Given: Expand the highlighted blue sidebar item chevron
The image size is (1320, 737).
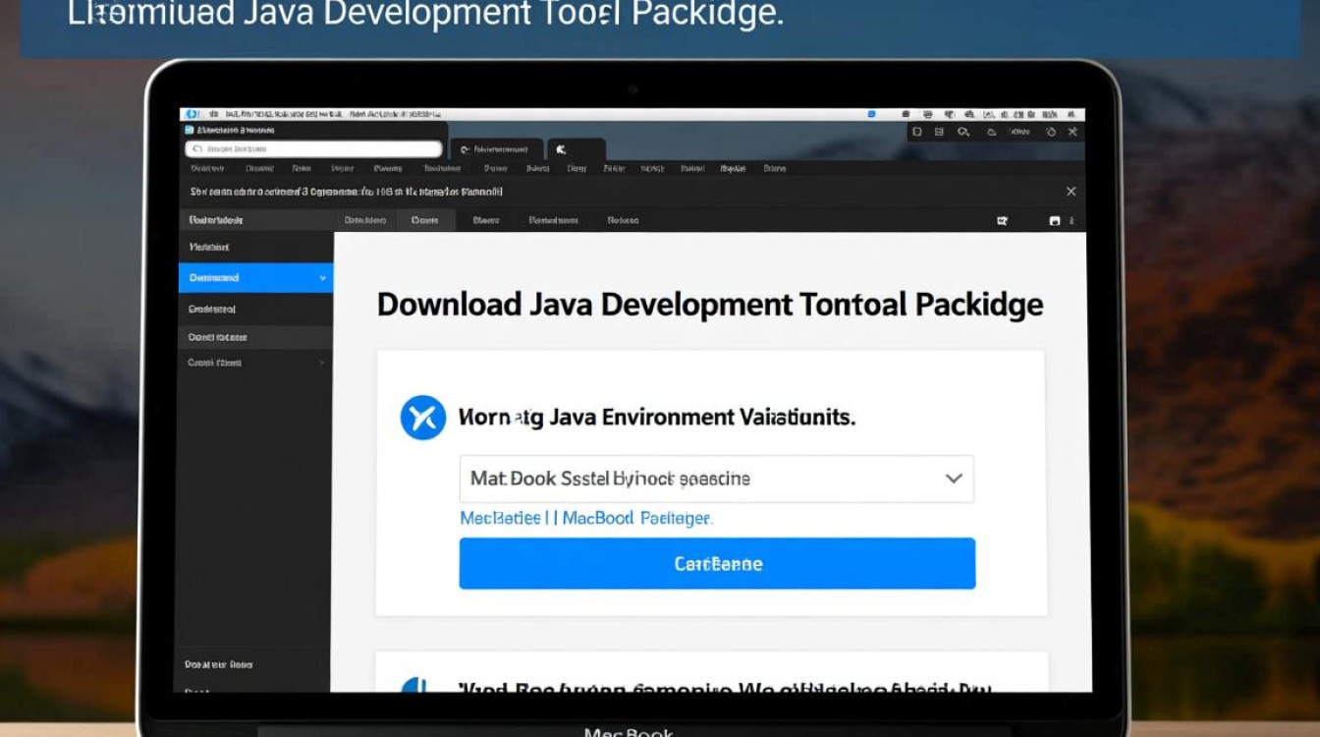Looking at the screenshot, I should [x=322, y=278].
